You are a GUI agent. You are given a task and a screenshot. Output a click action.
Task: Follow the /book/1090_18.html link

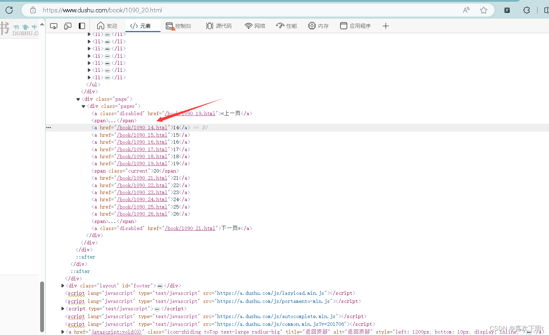click(142, 156)
